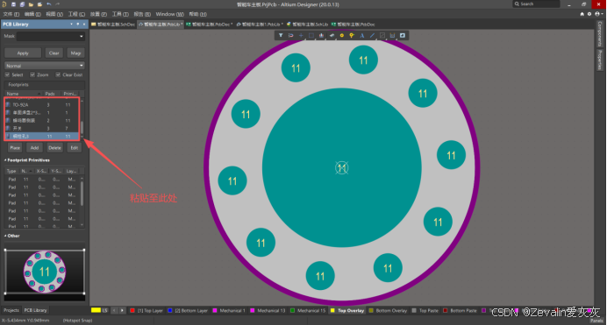Open the Components side panel tab
Image resolution: width=607 pixels, height=325 pixels.
click(600, 33)
